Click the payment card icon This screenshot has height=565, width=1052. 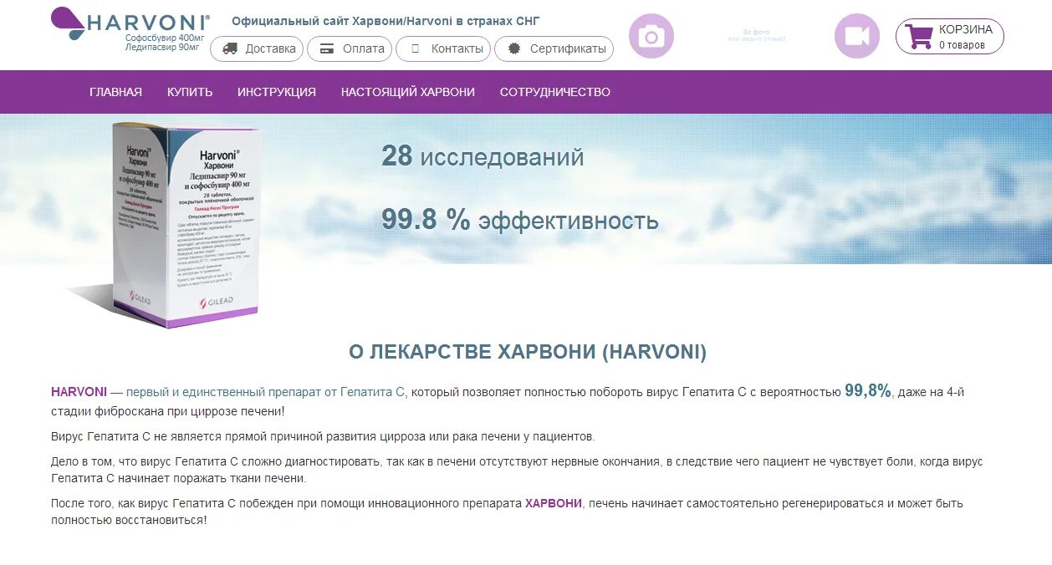pyautogui.click(x=328, y=48)
